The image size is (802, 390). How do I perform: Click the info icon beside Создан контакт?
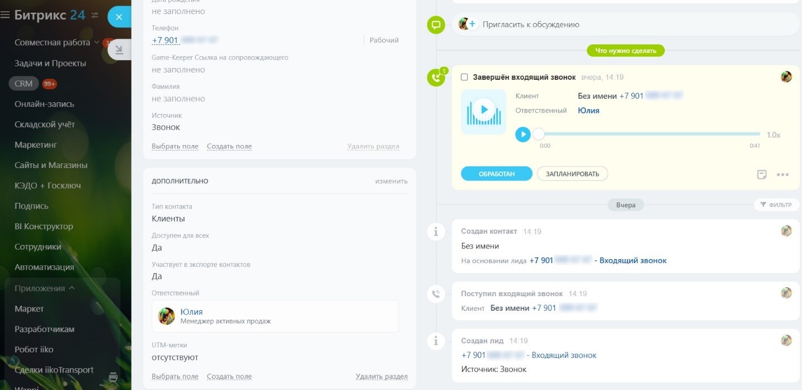[436, 232]
